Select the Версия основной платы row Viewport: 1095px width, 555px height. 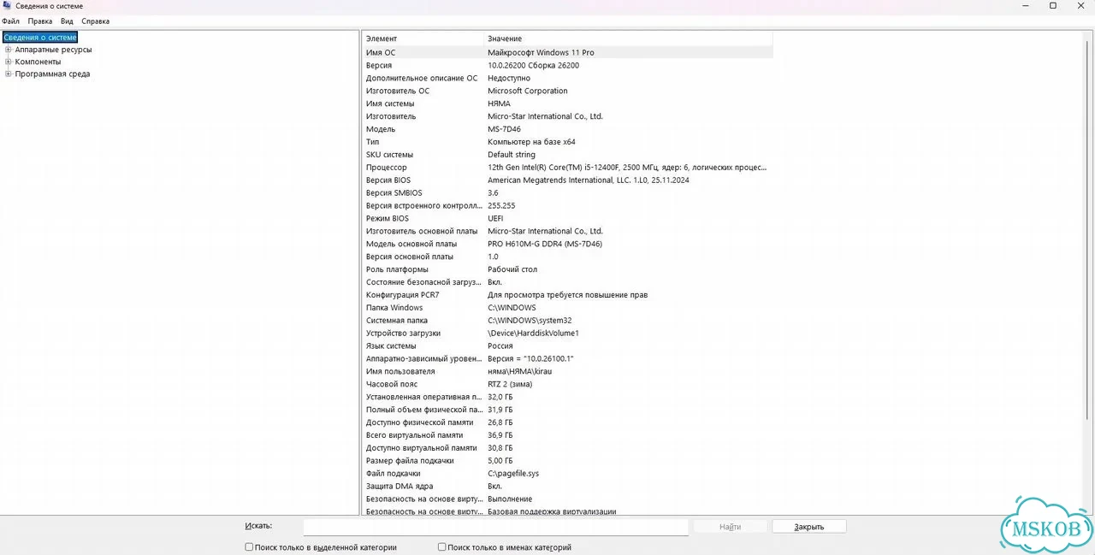tap(568, 257)
